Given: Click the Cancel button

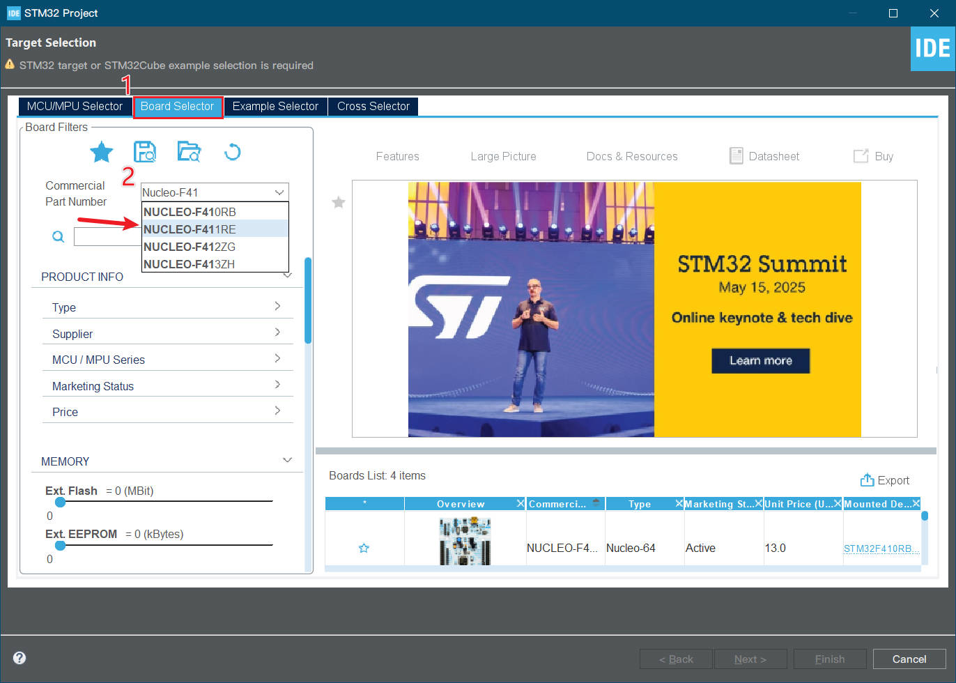Looking at the screenshot, I should tap(909, 659).
